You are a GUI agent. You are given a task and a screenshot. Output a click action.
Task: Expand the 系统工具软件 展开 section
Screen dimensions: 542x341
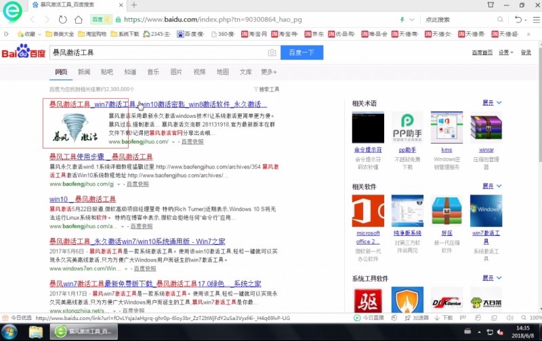(x=492, y=278)
